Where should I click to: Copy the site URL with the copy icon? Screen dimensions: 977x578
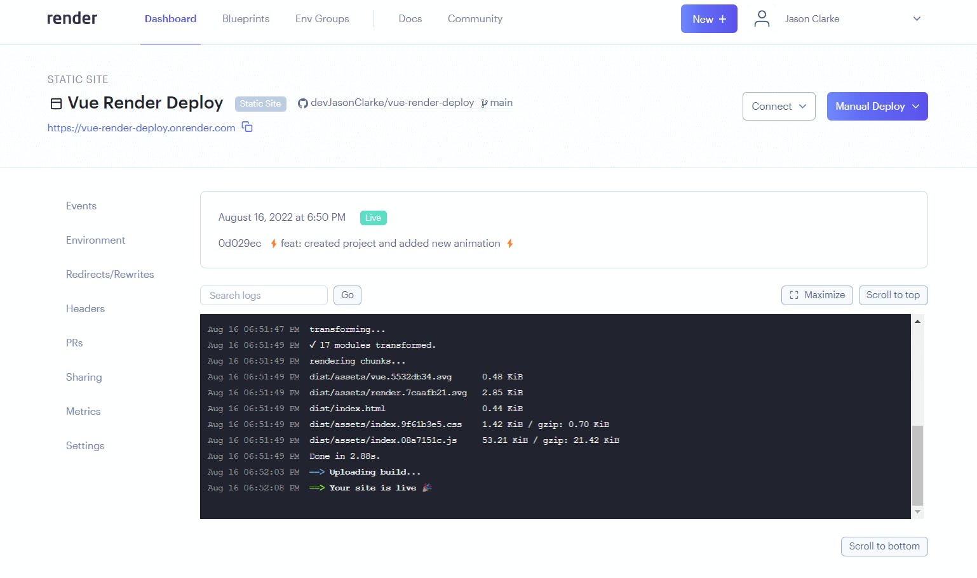coord(247,127)
